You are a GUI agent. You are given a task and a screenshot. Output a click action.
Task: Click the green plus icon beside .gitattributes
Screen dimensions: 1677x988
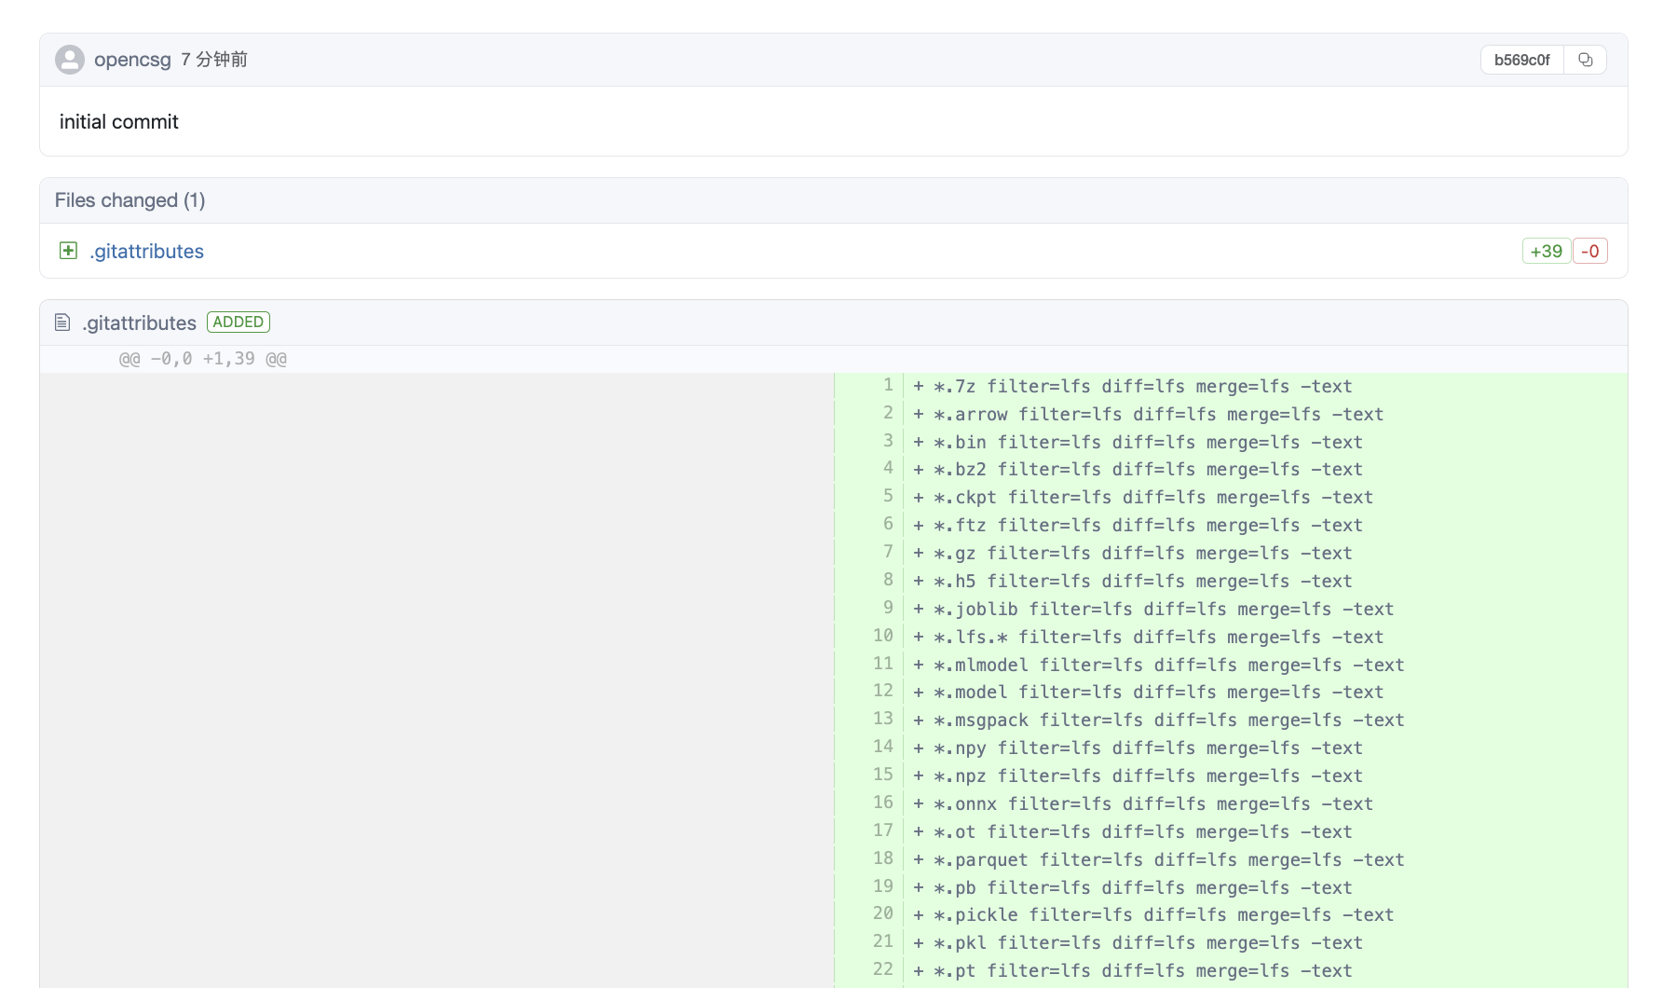68,251
